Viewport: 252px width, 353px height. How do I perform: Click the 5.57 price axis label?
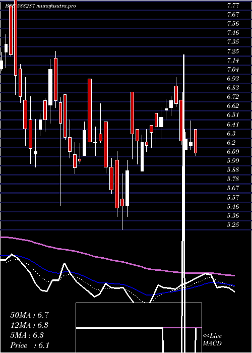(x=233, y=198)
